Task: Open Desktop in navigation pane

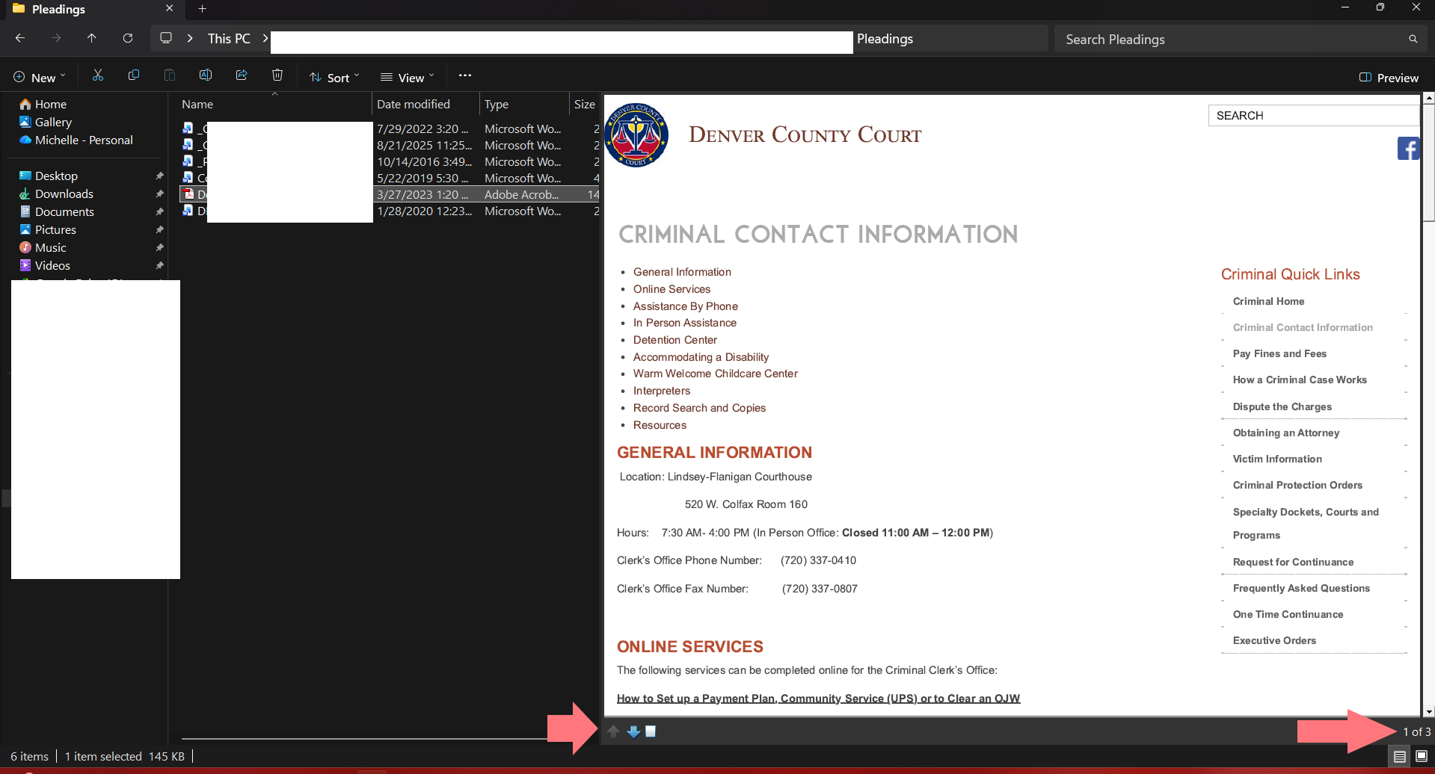Action: 49,176
